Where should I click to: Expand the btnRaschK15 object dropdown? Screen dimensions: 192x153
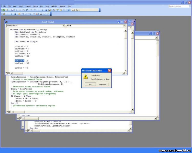pyautogui.click(x=64, y=26)
